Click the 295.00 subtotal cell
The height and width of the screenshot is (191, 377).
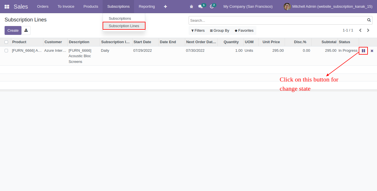331,51
